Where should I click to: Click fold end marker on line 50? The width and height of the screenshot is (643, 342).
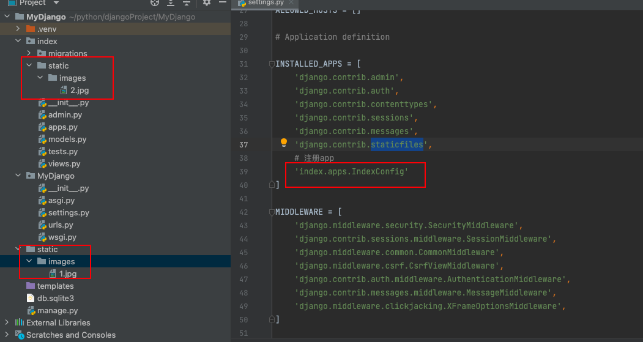point(272,319)
